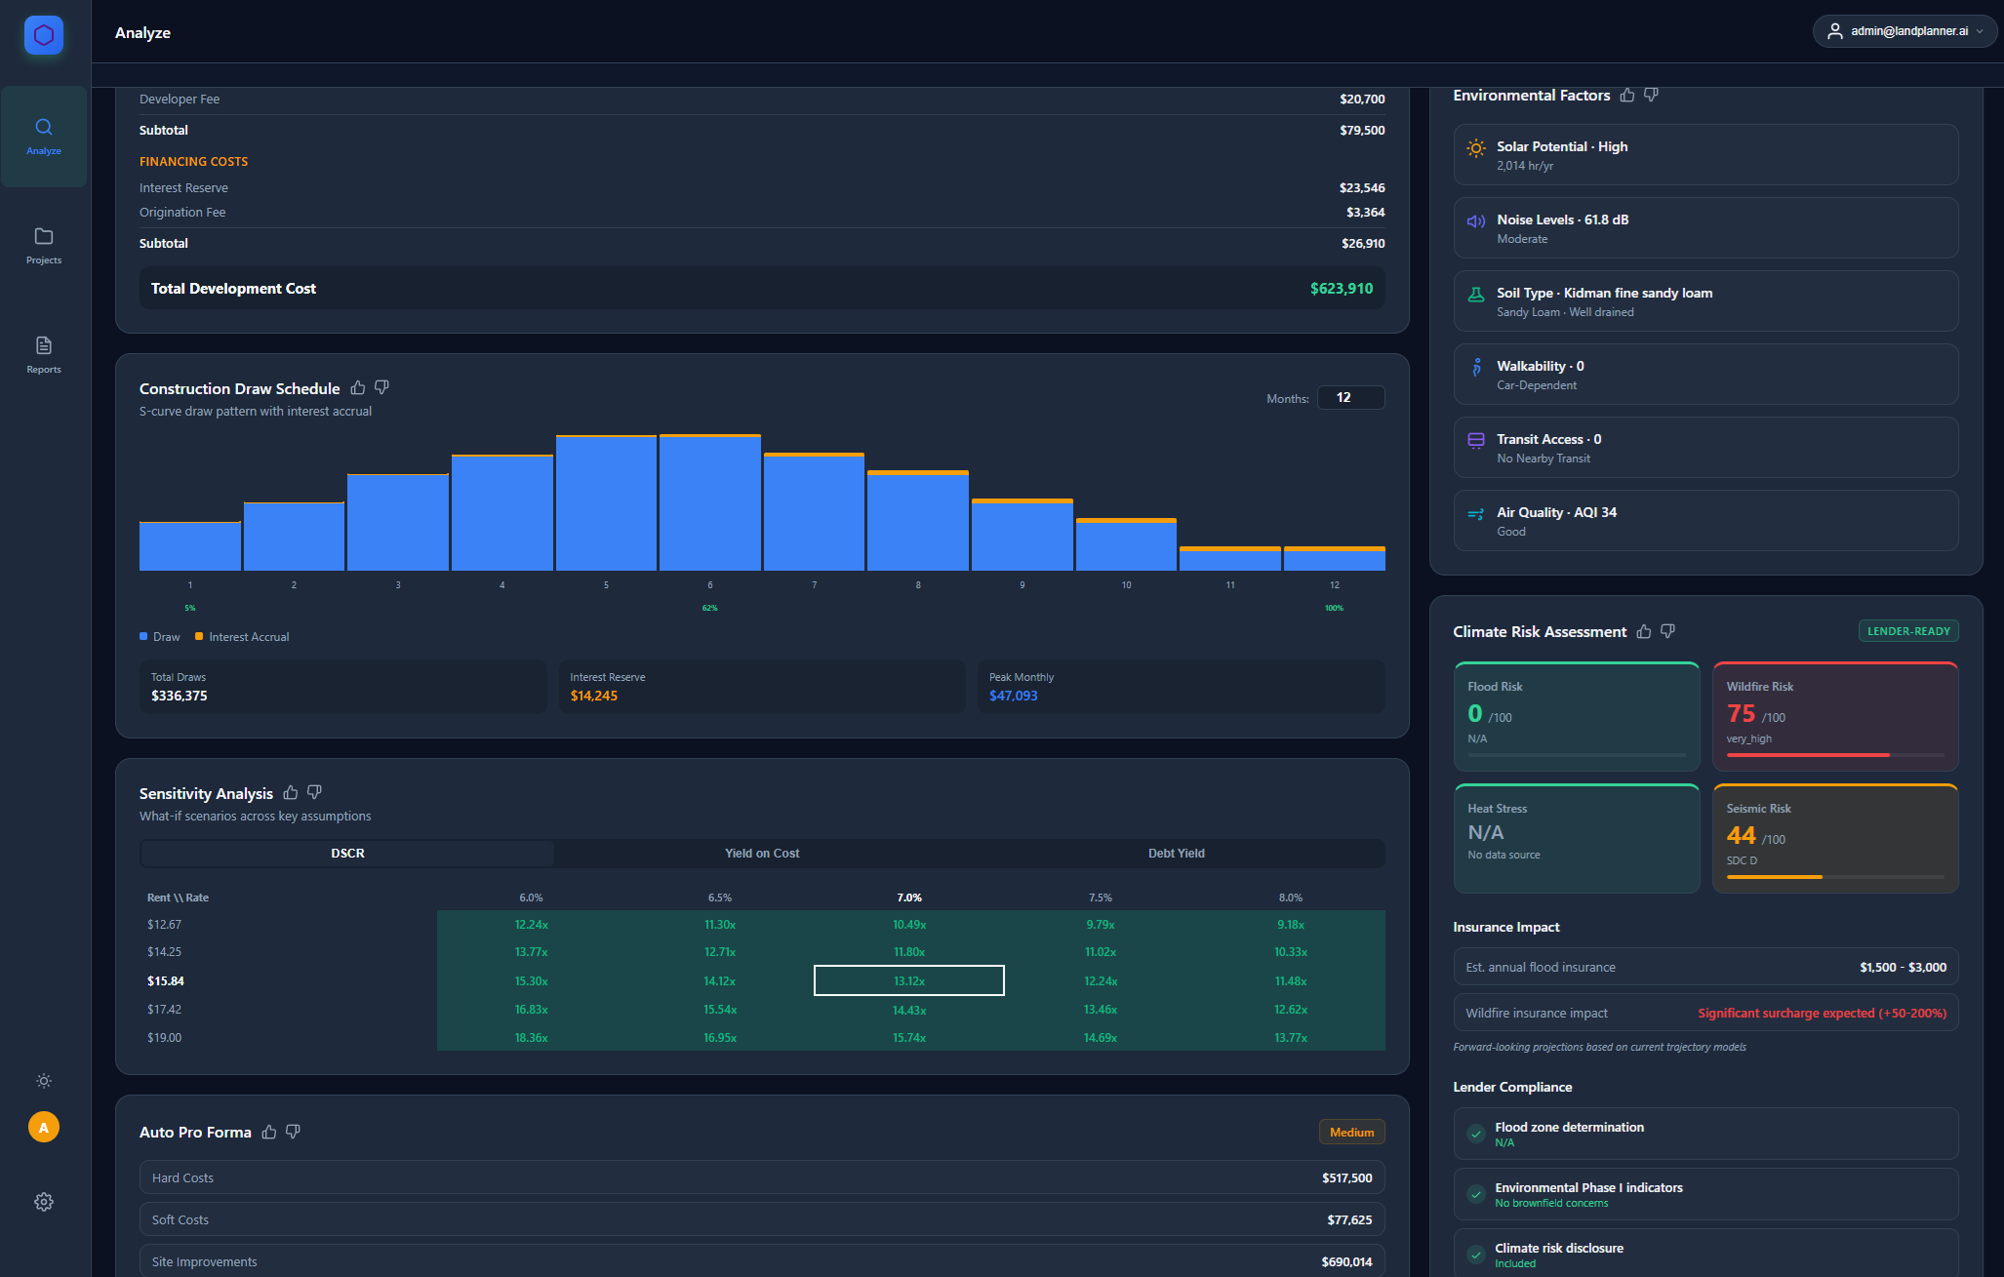Image resolution: width=2004 pixels, height=1277 pixels.
Task: Open settings gear in sidebar
Action: [x=44, y=1202]
